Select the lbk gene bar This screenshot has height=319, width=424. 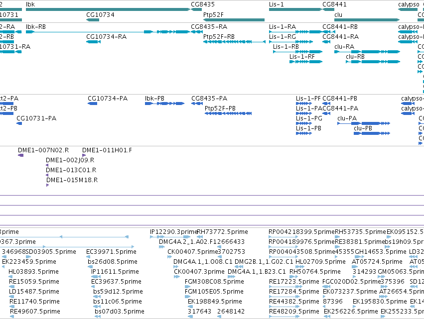coord(108,9)
